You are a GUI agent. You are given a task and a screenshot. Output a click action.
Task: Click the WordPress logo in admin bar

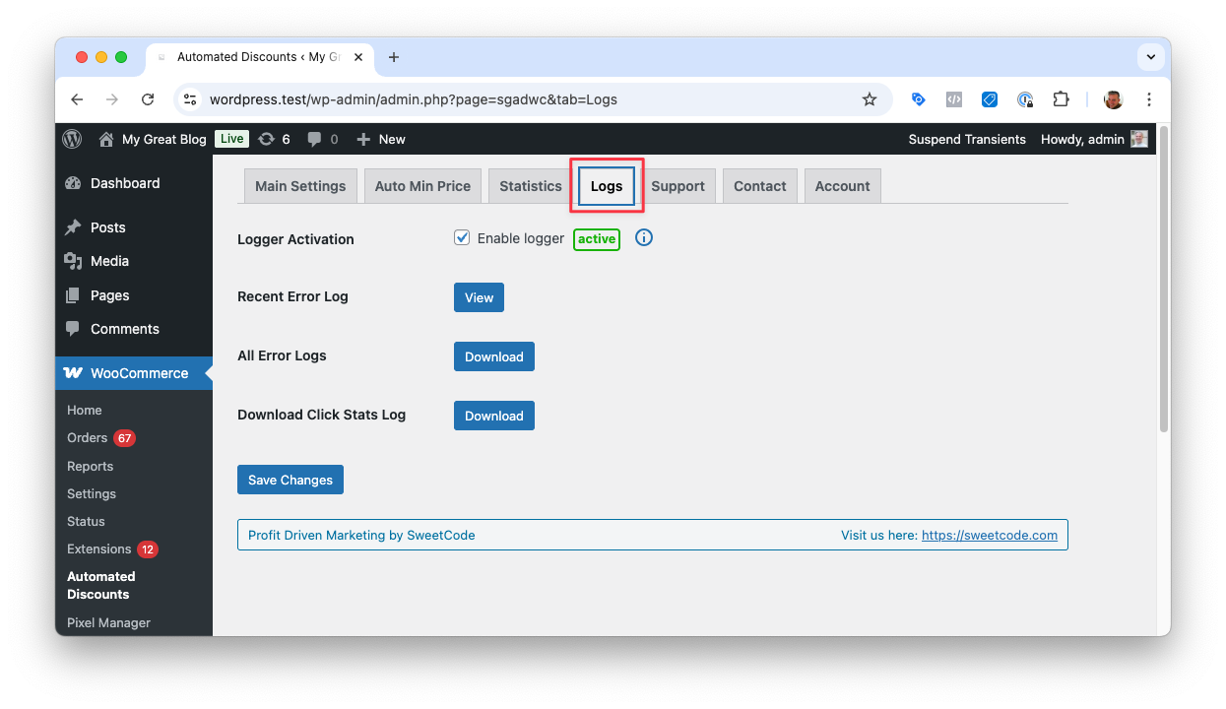[72, 139]
